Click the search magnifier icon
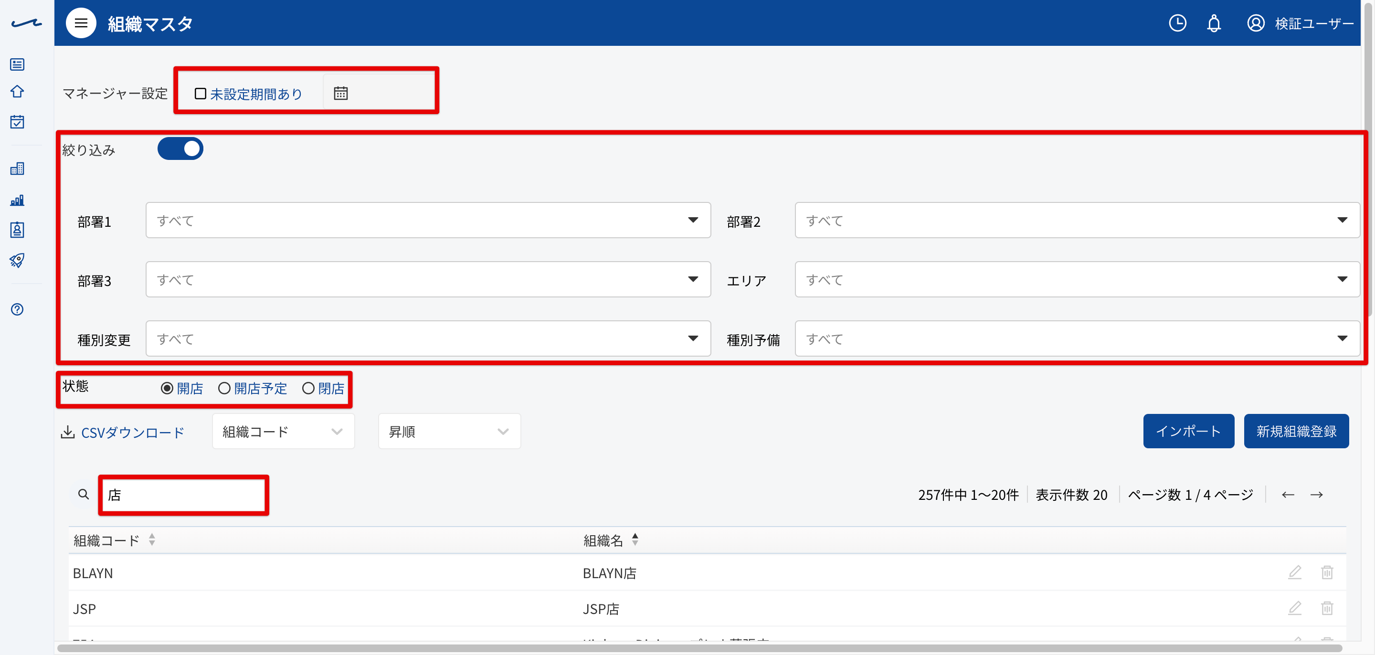Image resolution: width=1375 pixels, height=655 pixels. point(83,494)
